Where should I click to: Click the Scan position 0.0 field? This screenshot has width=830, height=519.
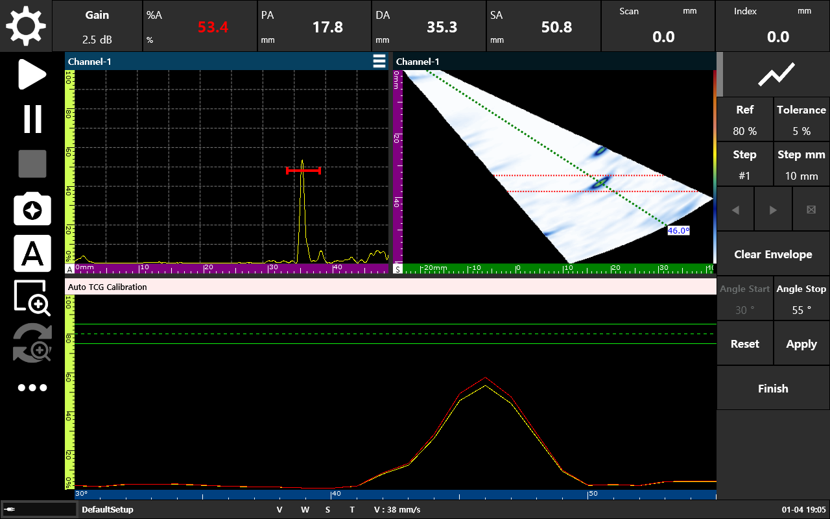click(658, 26)
